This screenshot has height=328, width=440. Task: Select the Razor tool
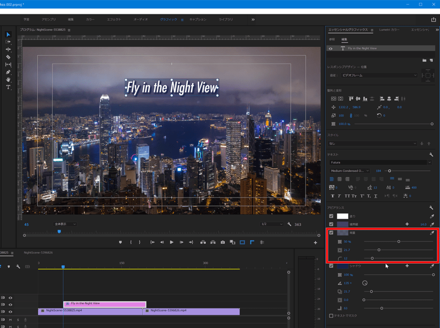[8, 57]
